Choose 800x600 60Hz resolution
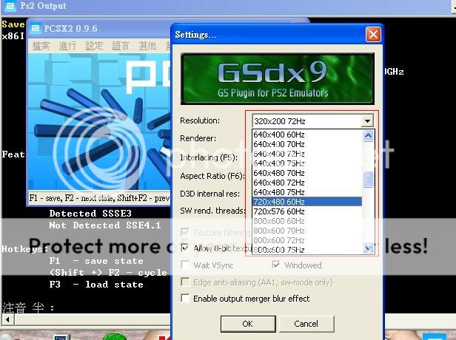 (307, 221)
